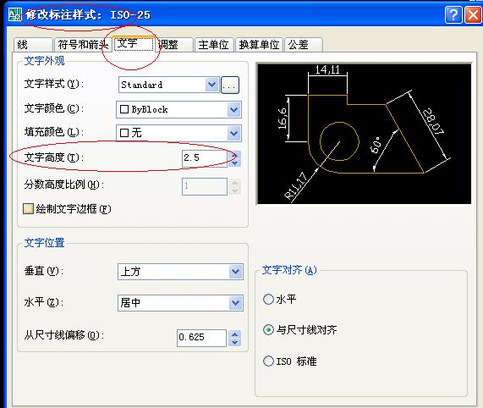Enable 绘制文字边框 checkbox
Image resolution: width=483 pixels, height=408 pixels.
(x=28, y=208)
